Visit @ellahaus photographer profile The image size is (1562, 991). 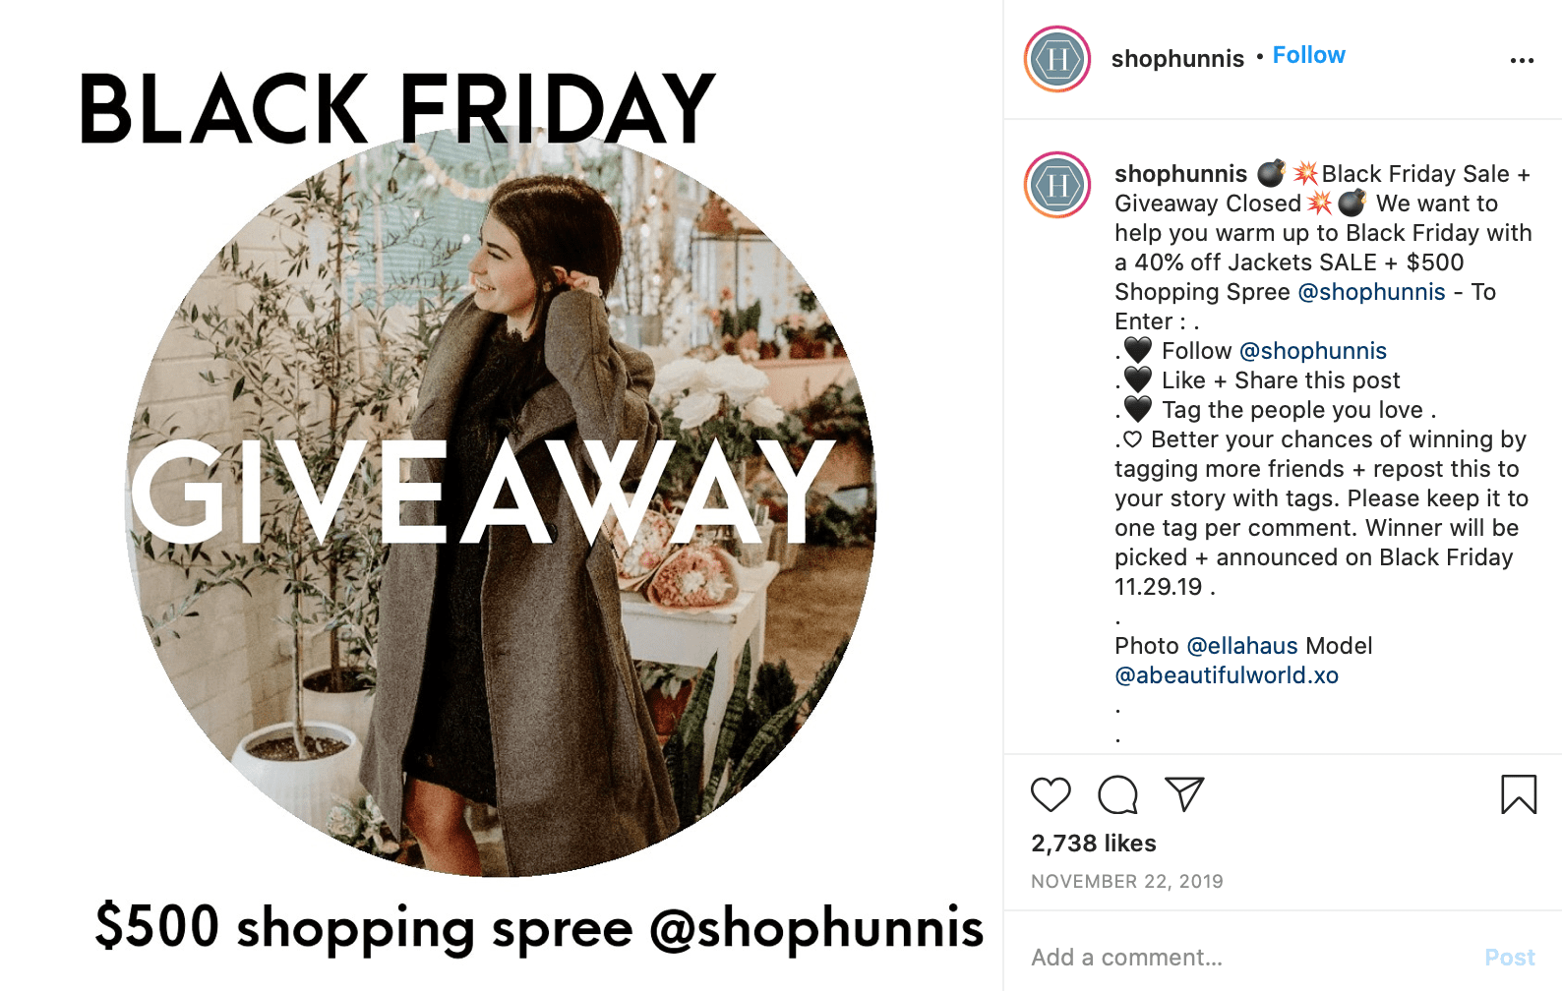1242,646
